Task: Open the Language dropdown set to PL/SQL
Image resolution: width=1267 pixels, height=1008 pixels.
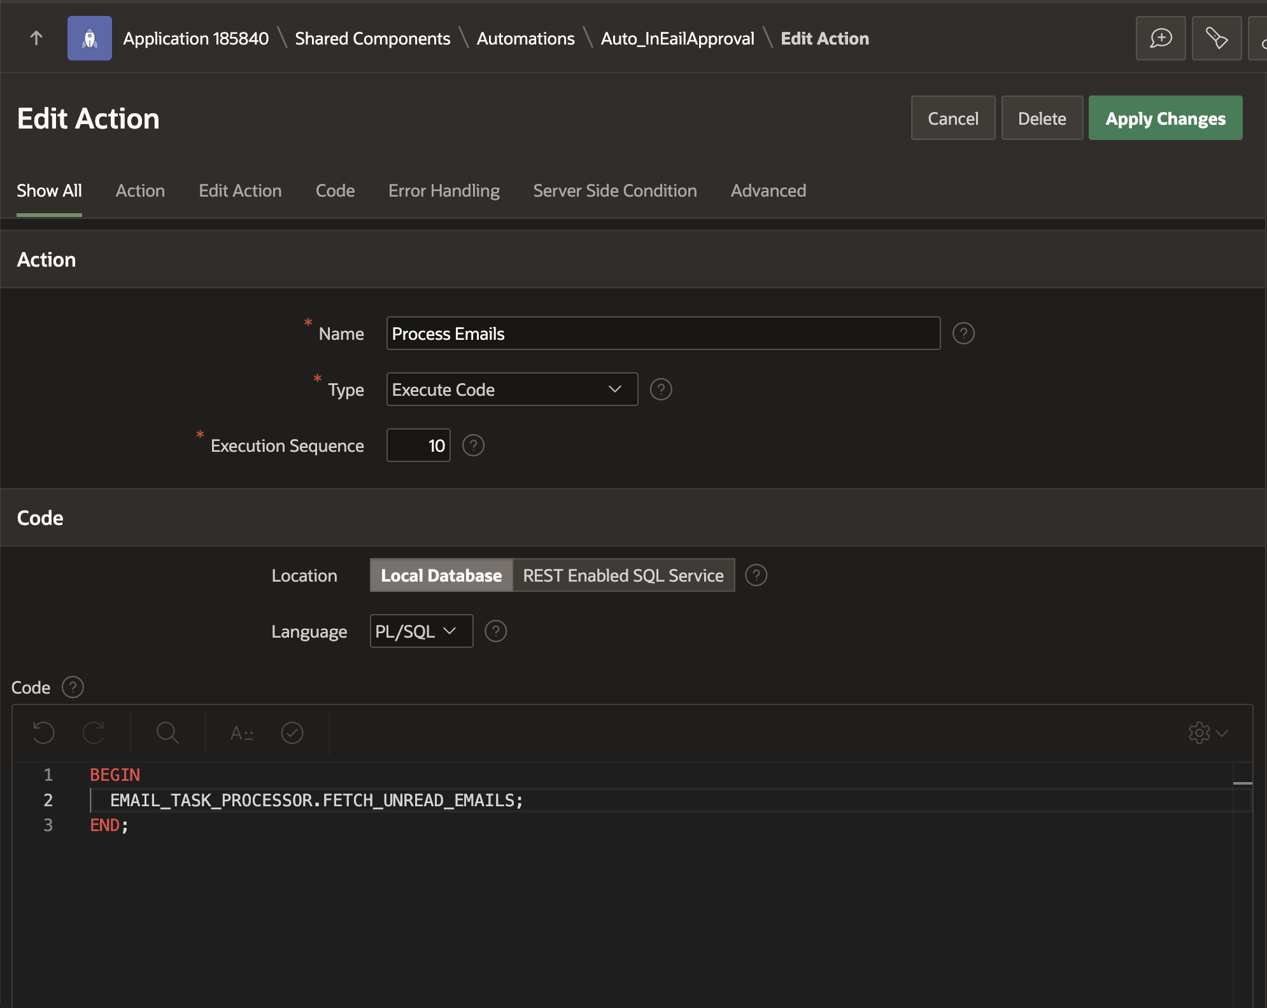Action: pyautogui.click(x=420, y=631)
